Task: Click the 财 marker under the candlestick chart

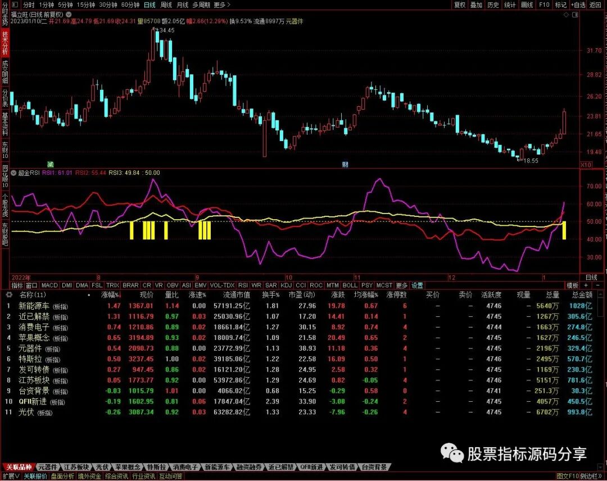Action: click(345, 165)
